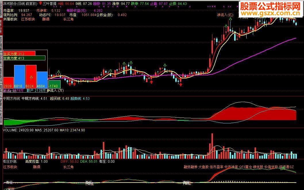Screen dimensions: 304x190
Task: Select the 每股收益(元) label
Action: click(x=76, y=10)
